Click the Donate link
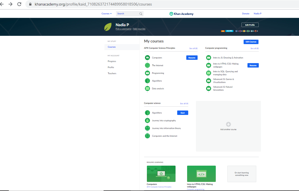The image size is (299, 191). pos(246,14)
